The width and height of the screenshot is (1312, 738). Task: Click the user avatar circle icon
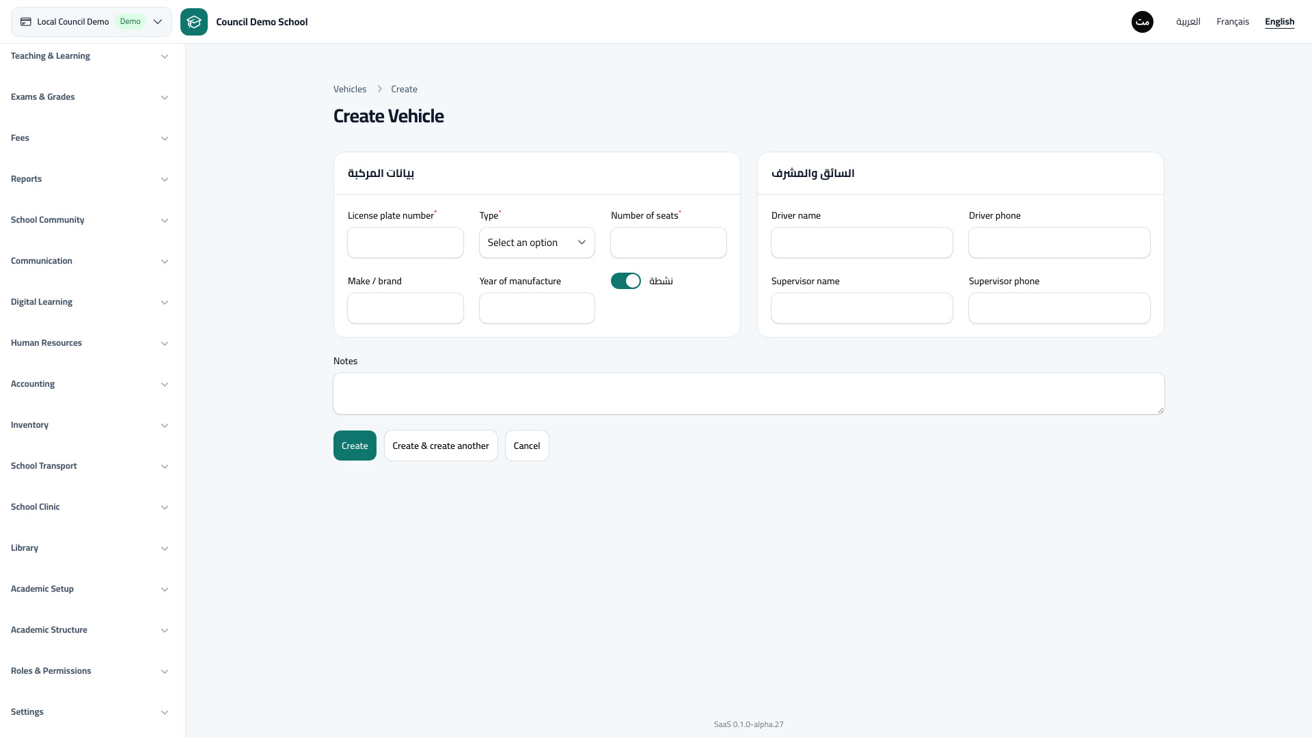1143,22
